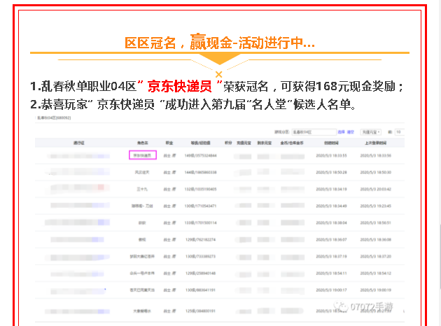Click creation time 2020/5/3 18:33:55
The width and height of the screenshot is (441, 326).
331,155
